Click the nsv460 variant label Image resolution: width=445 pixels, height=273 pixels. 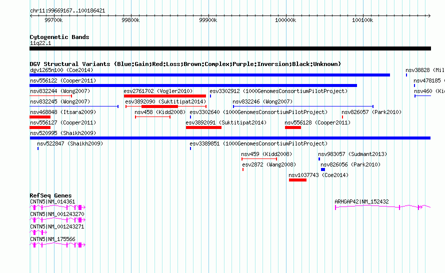(x=429, y=91)
